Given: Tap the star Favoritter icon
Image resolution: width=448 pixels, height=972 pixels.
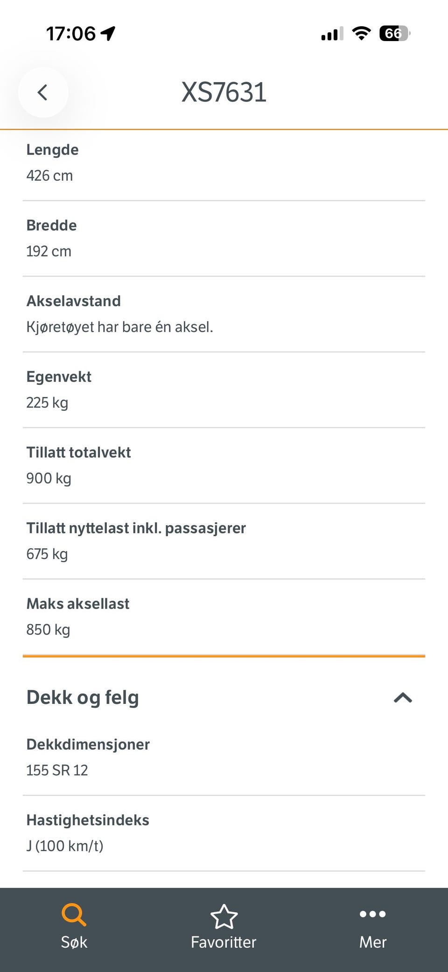Looking at the screenshot, I should [224, 916].
